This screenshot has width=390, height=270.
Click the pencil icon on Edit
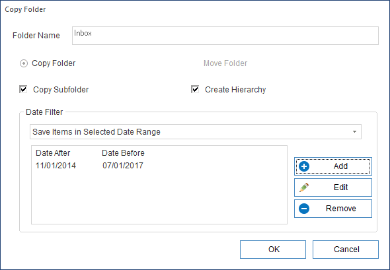coord(304,187)
